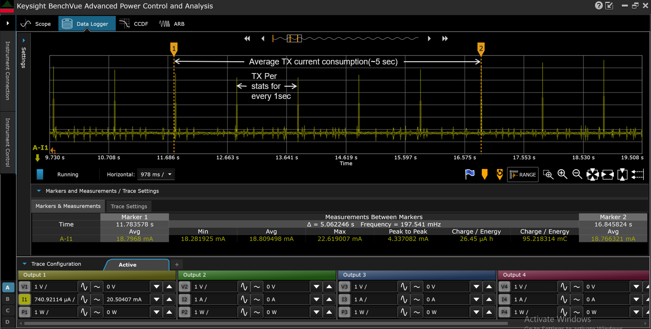This screenshot has width=651, height=329.
Task: Select the zoom-in magnifier icon
Action: 563,174
